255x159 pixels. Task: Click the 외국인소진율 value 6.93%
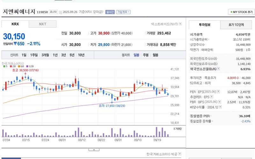click(245, 69)
